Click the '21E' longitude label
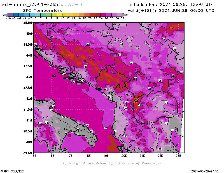This screenshot has height=173, width=224. point(142,156)
